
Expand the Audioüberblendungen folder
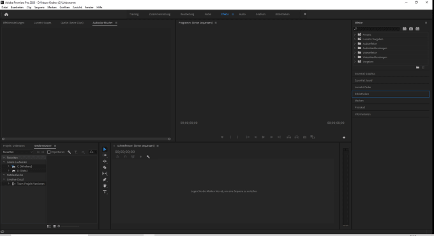(x=355, y=48)
